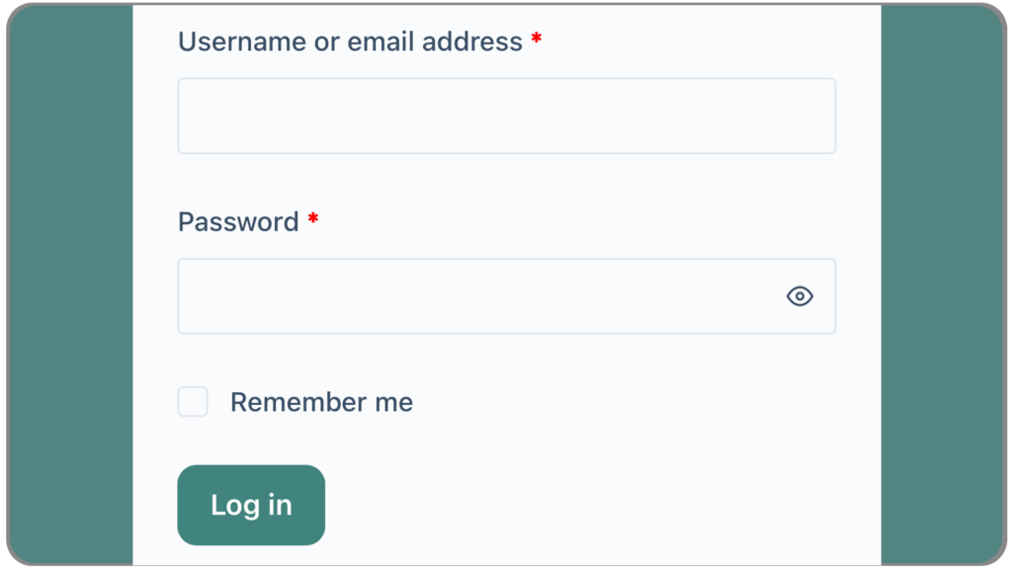Select the Password text box
This screenshot has height=569, width=1012.
coord(474,296)
